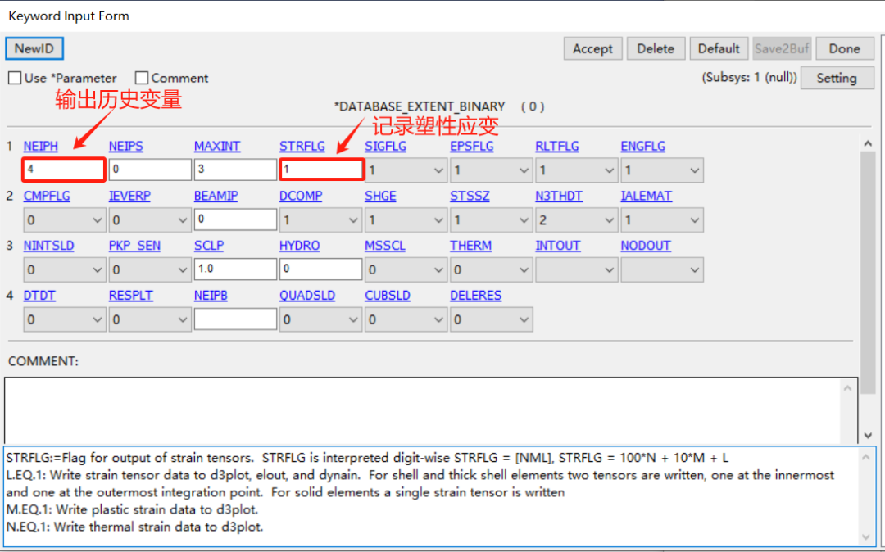885x552 pixels.
Task: Open the SCLP keyword link
Action: [x=209, y=246]
